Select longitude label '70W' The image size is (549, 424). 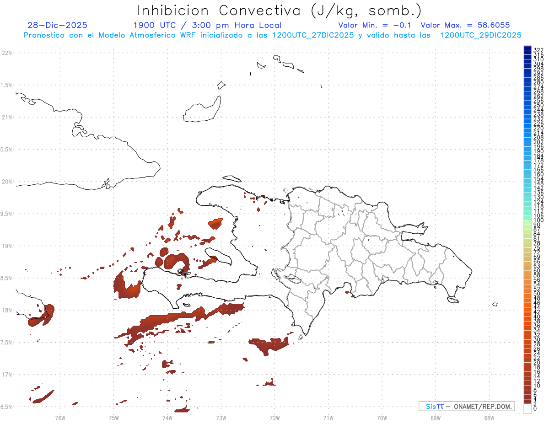382,418
